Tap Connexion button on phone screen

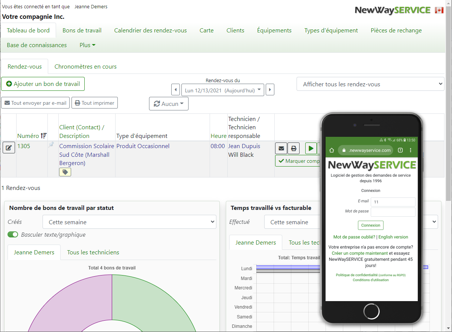pos(371,225)
